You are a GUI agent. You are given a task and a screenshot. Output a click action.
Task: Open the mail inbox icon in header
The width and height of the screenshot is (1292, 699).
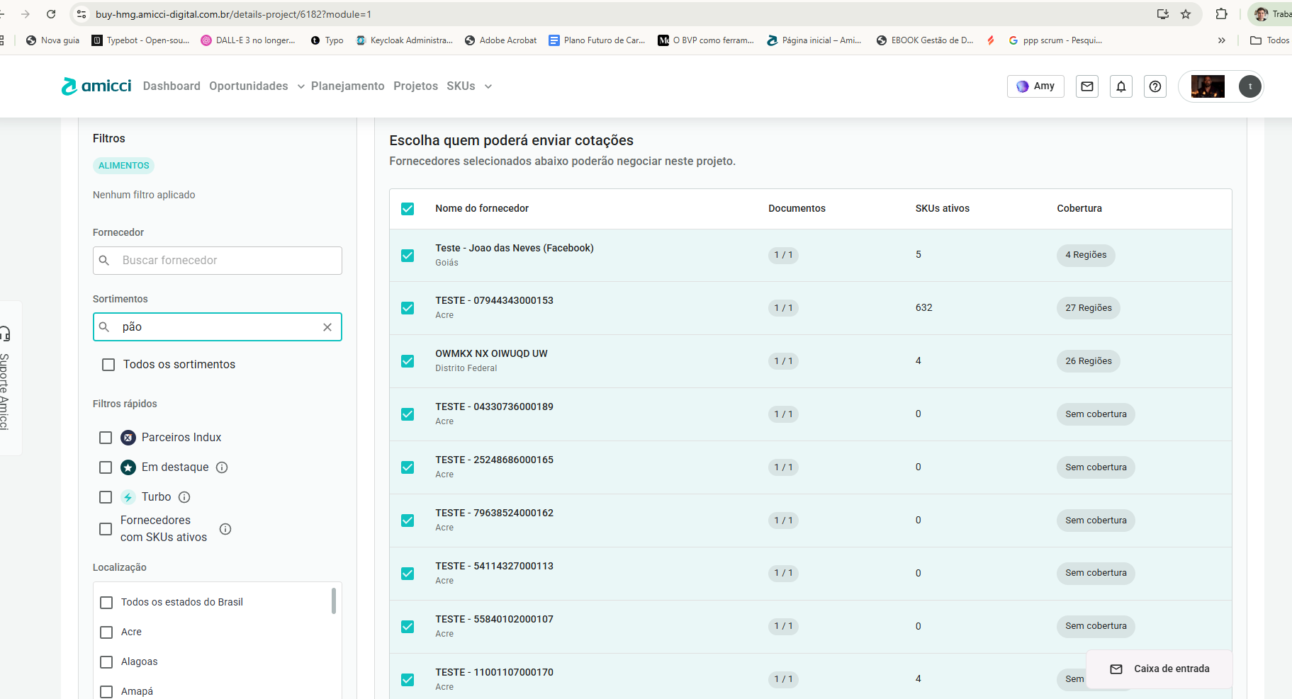click(x=1086, y=86)
